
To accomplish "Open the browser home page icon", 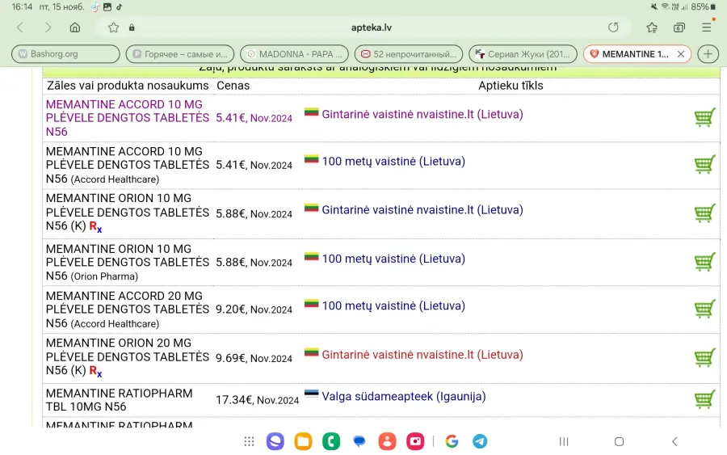I will 74,27.
